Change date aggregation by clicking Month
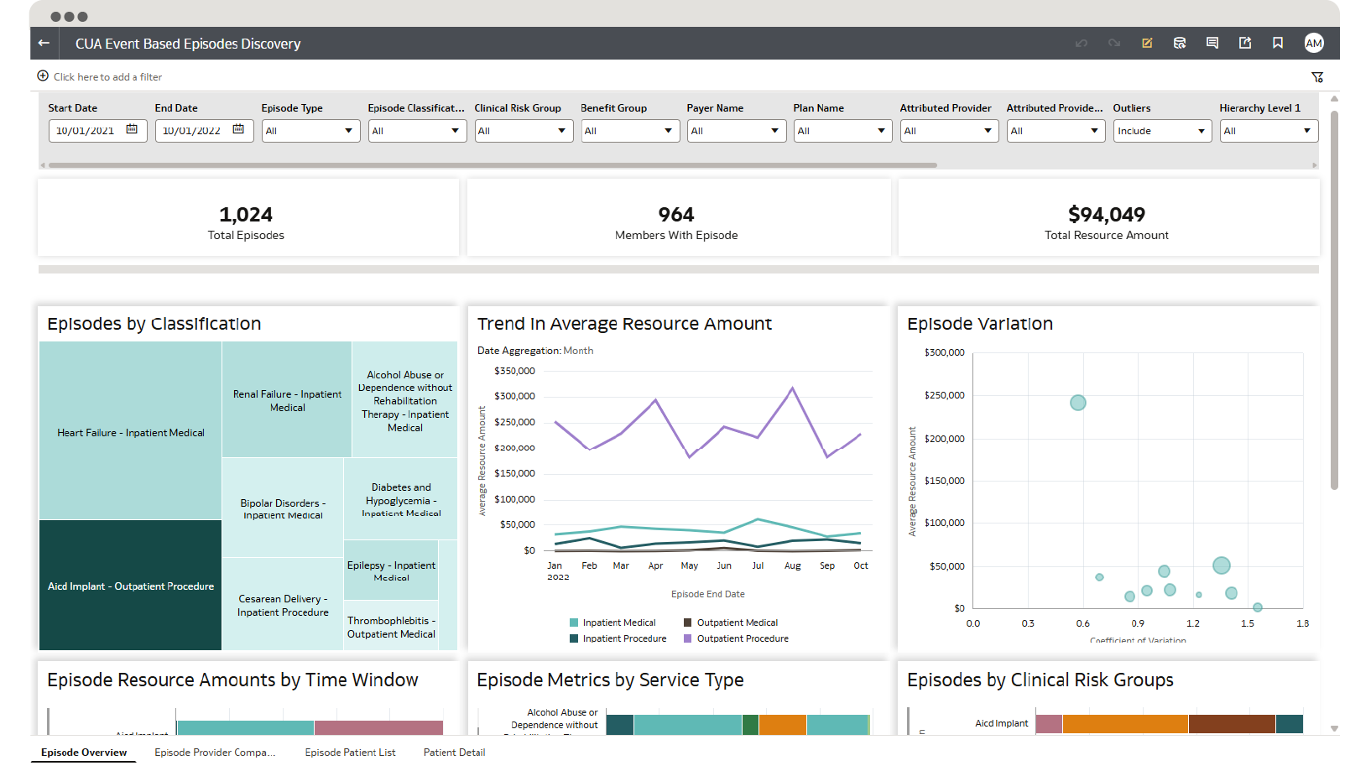Screen dimensions: 1371x771 coord(580,350)
